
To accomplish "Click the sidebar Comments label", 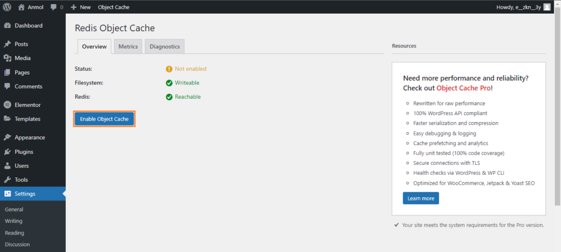I will (28, 87).
